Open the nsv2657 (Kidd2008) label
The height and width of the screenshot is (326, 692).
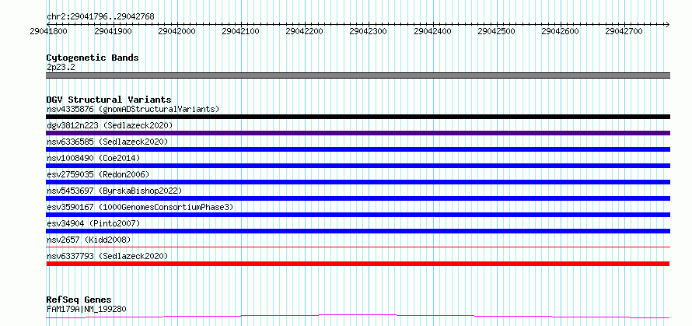tap(89, 240)
